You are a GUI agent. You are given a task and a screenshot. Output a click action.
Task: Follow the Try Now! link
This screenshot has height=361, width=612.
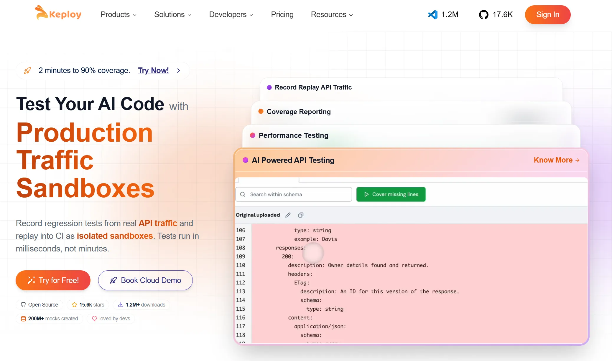[153, 71]
